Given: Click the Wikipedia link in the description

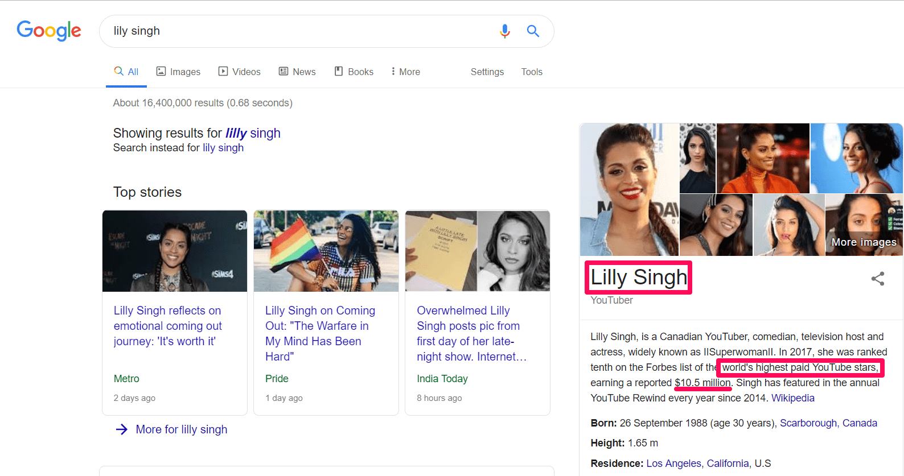Looking at the screenshot, I should (x=792, y=398).
